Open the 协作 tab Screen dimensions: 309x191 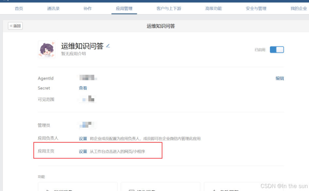click(87, 8)
